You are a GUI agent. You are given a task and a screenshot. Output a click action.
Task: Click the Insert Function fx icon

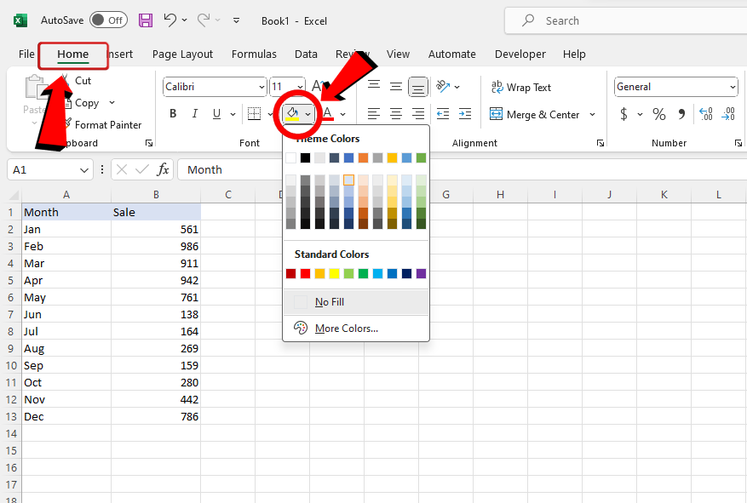pos(163,169)
